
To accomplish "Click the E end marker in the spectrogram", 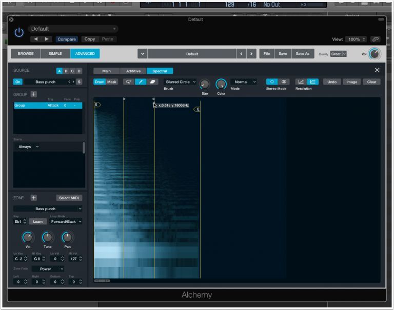I will pyautogui.click(x=197, y=109).
